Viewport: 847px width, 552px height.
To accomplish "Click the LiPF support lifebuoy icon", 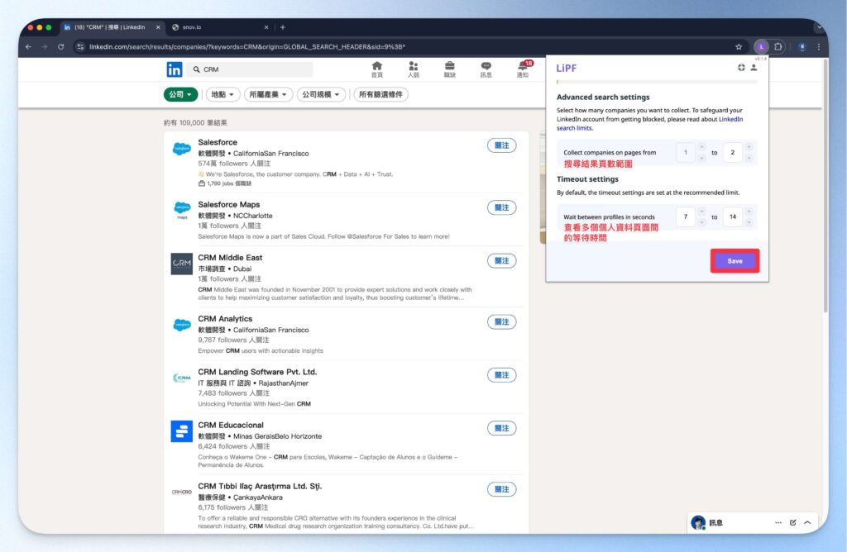I will (741, 68).
